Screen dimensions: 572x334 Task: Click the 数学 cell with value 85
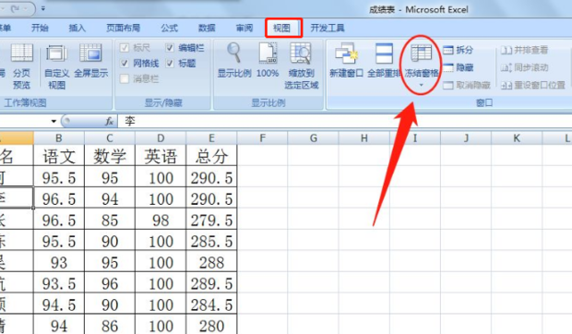coord(110,220)
